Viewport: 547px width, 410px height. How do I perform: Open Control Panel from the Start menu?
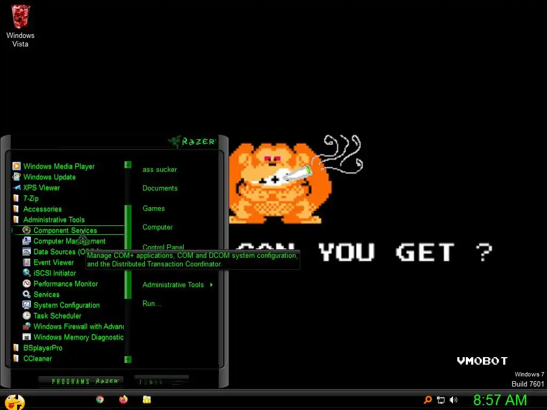coord(163,247)
